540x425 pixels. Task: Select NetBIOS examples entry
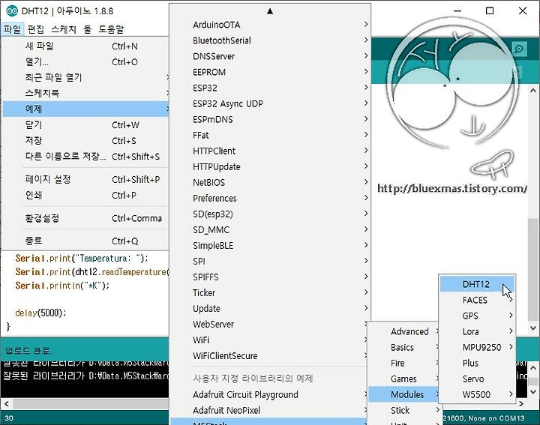[270, 182]
